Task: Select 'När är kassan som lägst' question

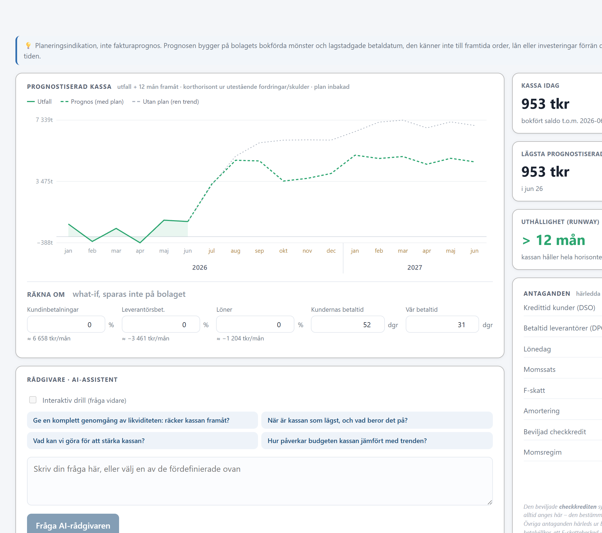Action: (377, 420)
